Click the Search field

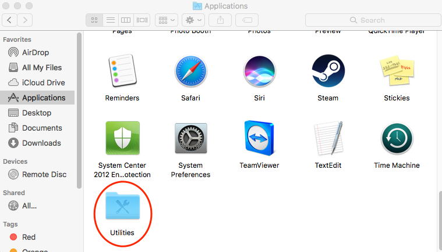click(x=373, y=20)
